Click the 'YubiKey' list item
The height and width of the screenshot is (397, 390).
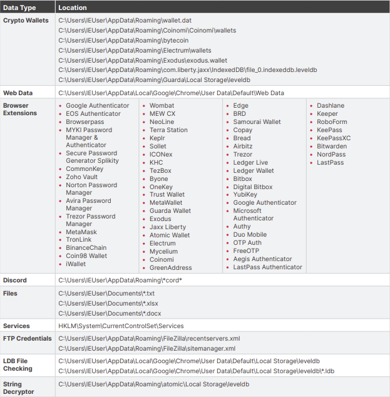(245, 195)
